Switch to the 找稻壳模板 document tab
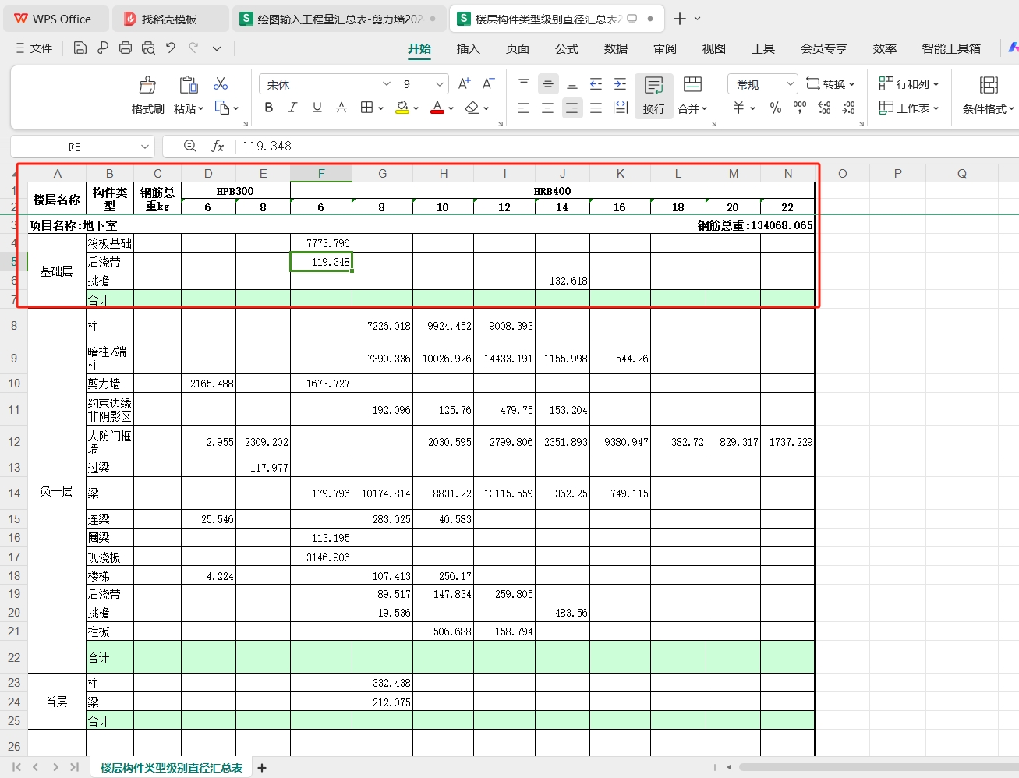The height and width of the screenshot is (778, 1019). point(170,19)
